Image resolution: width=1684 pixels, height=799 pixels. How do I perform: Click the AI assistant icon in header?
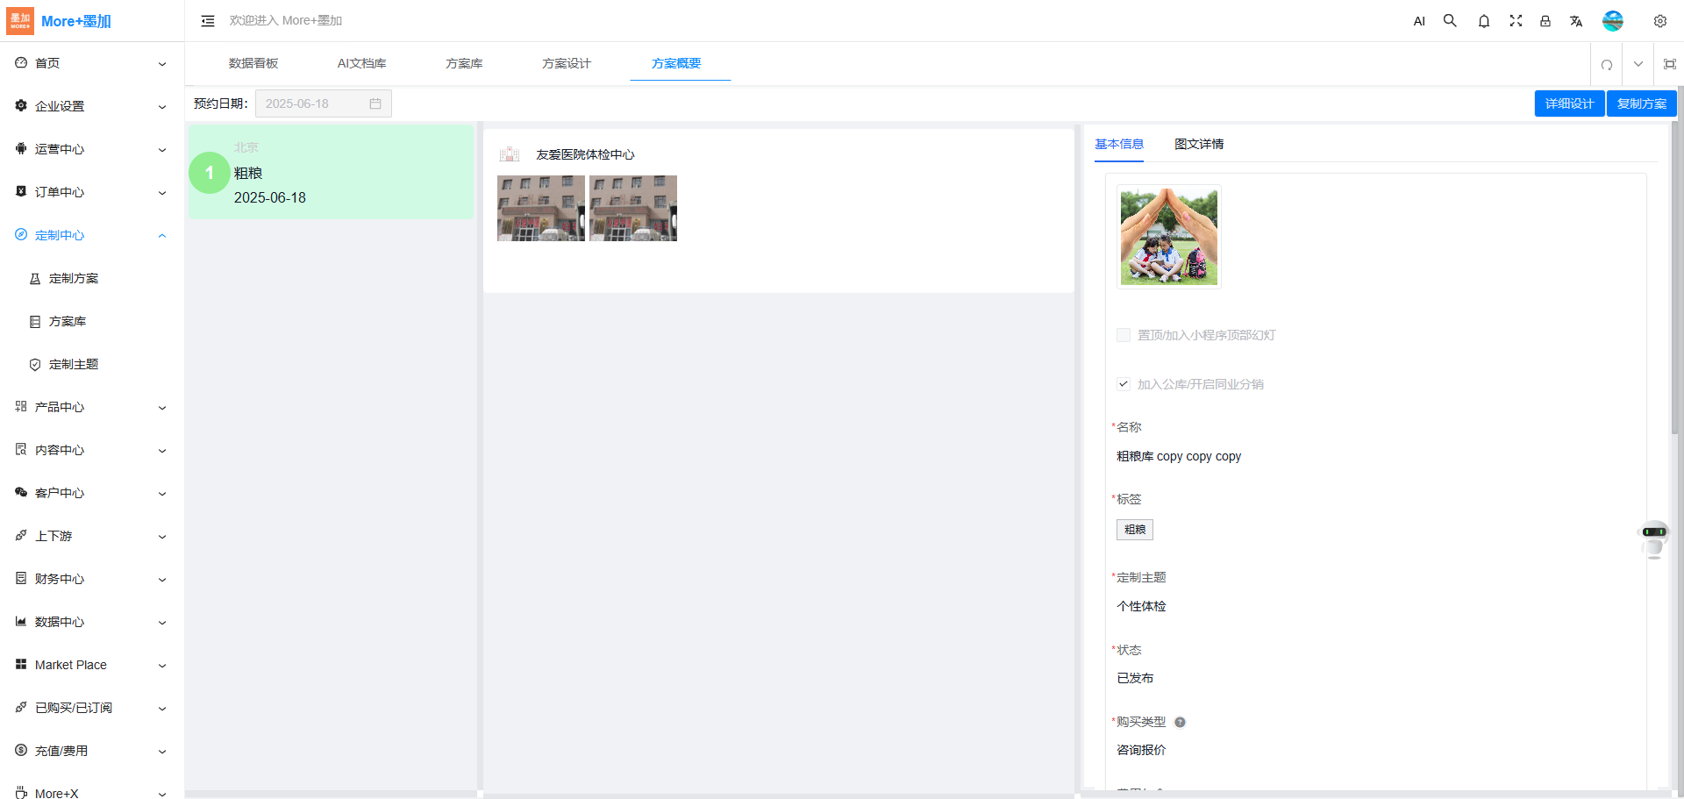(x=1419, y=21)
